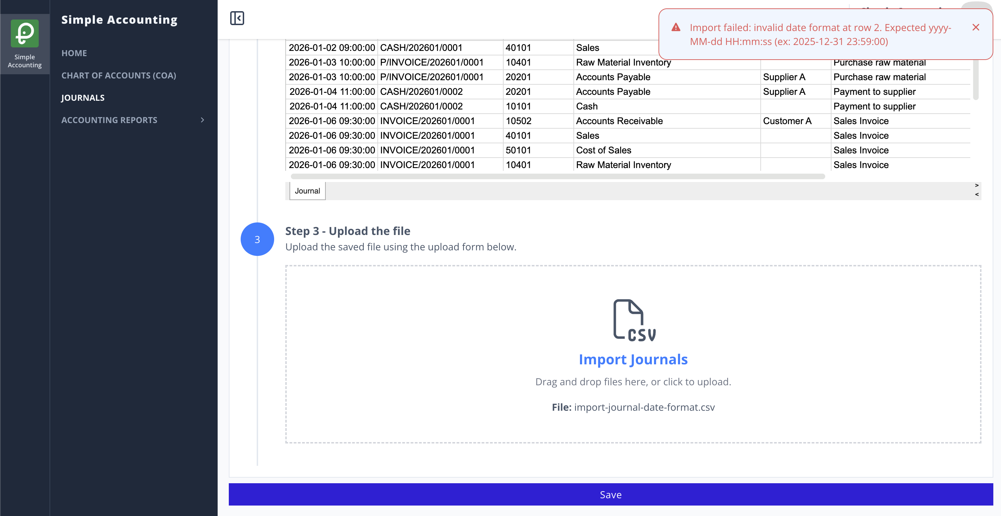Image resolution: width=1001 pixels, height=516 pixels.
Task: Select the account code 10502 cell
Action: [x=538, y=121]
